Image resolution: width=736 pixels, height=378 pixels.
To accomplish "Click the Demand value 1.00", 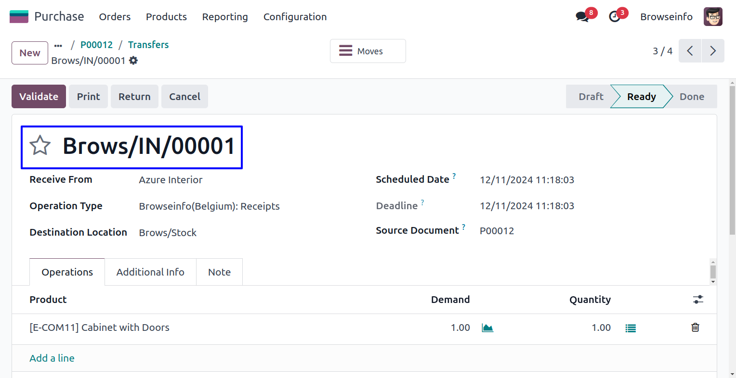I will 460,328.
